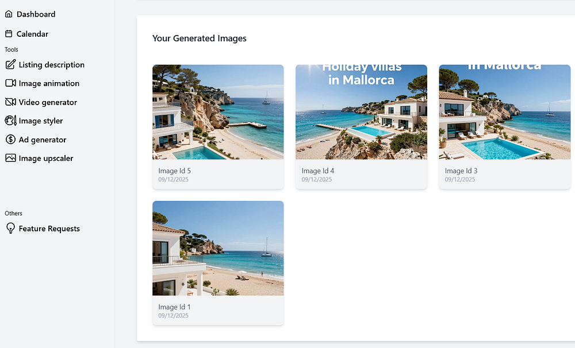
Task: Click the Image upscaler picture icon
Action: [x=10, y=158]
